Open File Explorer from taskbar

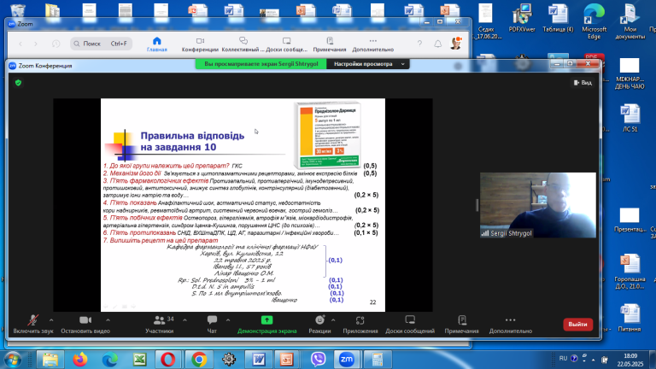[50, 360]
